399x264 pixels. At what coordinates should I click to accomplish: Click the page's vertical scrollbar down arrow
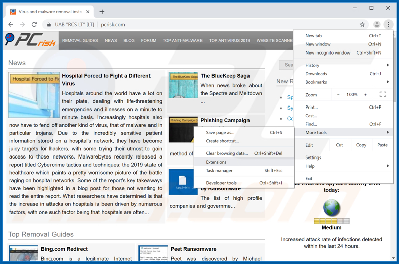pos(394,258)
